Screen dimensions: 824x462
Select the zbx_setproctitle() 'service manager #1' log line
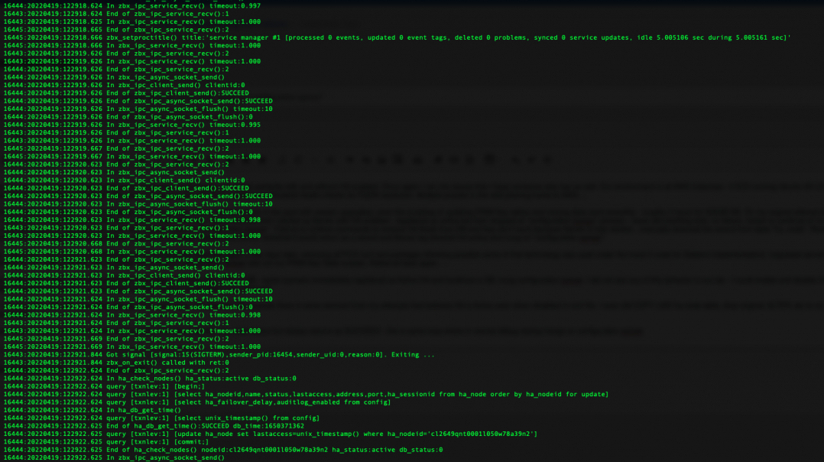click(397, 37)
